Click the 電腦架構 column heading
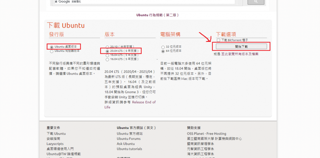Viewport: 320px width, 158px height. pos(170,34)
